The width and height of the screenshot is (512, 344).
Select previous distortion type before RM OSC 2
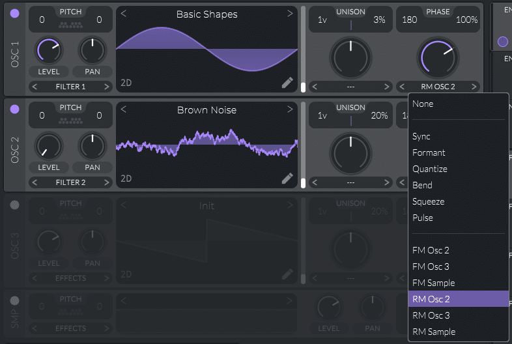pos(402,87)
